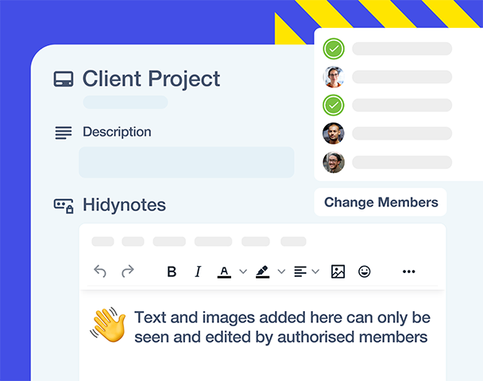Click the Description label
483x381 pixels.
[x=117, y=132]
